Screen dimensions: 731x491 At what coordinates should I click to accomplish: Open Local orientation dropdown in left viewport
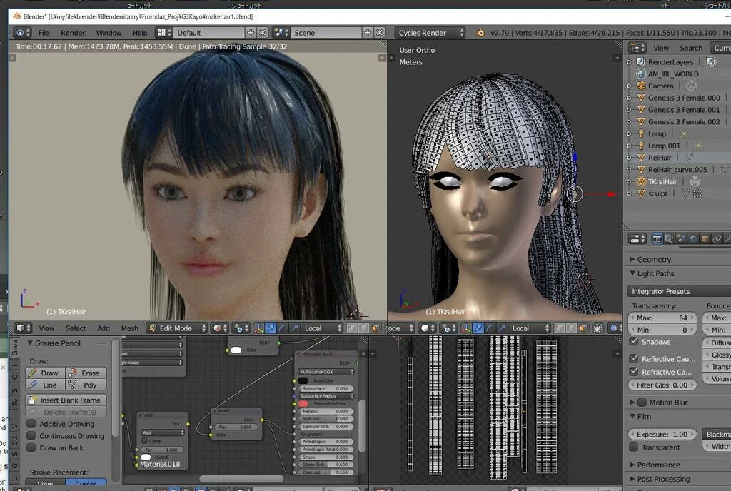(x=322, y=328)
